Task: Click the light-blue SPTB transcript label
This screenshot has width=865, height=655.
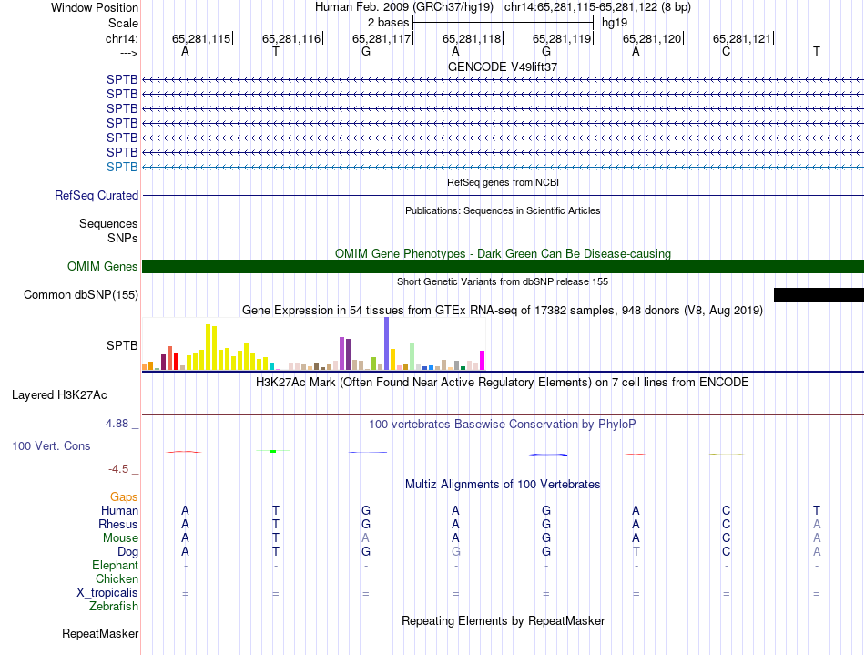Action: (x=122, y=167)
